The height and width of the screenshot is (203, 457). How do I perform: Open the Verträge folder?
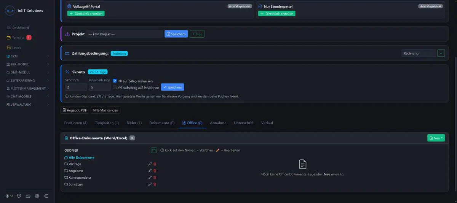[x=73, y=164]
